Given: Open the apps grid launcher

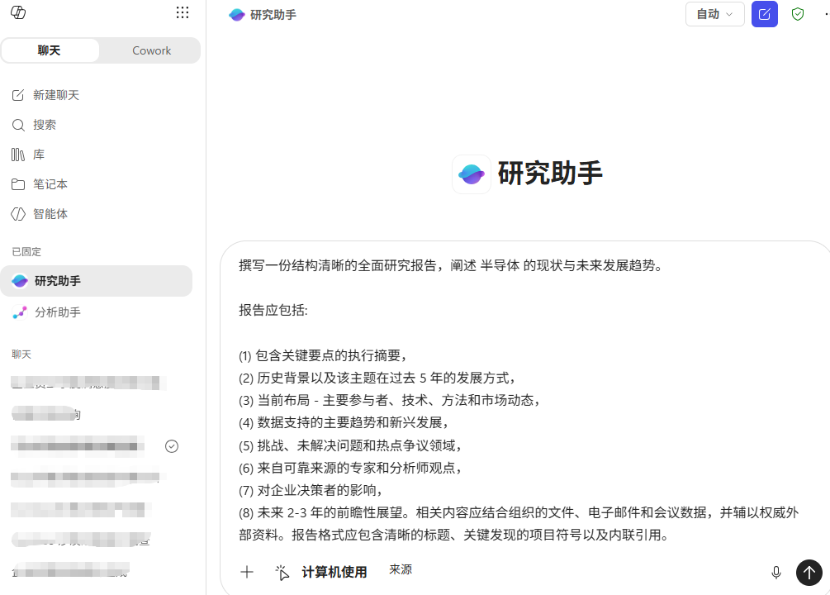Looking at the screenshot, I should pos(183,12).
